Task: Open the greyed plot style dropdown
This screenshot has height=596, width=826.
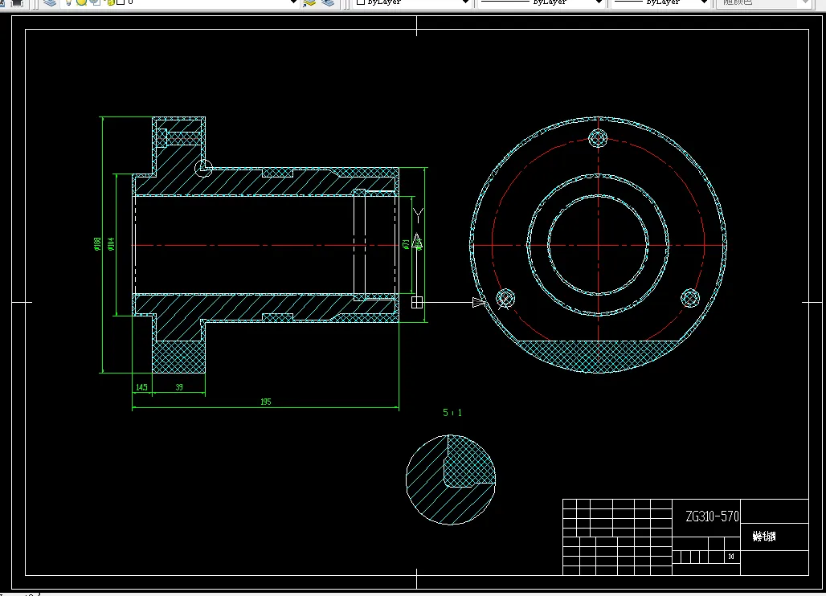Action: [x=805, y=2]
